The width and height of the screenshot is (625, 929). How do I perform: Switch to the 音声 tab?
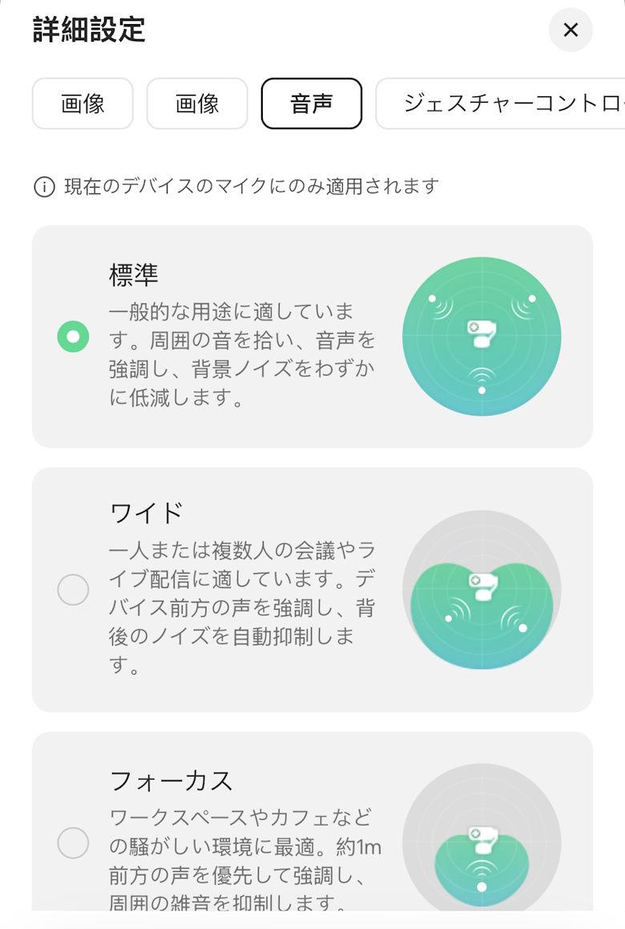tap(311, 103)
